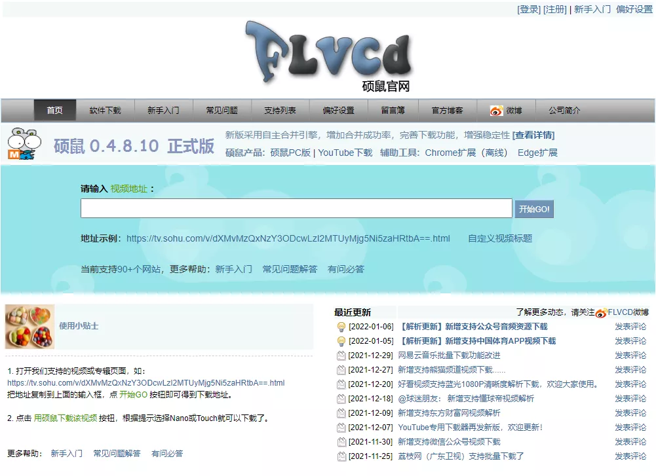This screenshot has height=476, width=656.
Task: Click the lightbulb icon beside the 2022-01-05 update
Action: pyautogui.click(x=341, y=340)
